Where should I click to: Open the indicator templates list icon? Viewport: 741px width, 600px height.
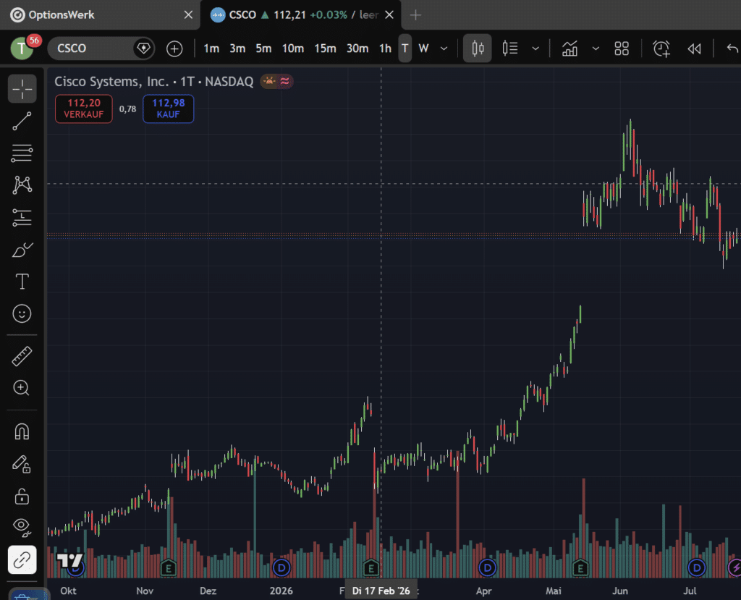coord(510,48)
